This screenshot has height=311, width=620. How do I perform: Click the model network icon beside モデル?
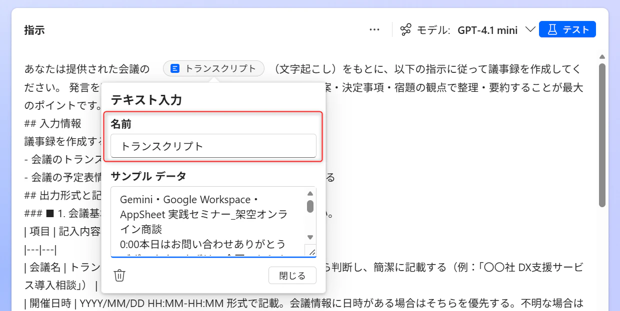tap(406, 30)
